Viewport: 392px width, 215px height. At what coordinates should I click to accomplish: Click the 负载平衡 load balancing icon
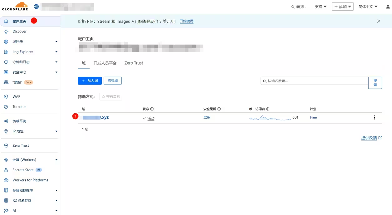(6, 121)
